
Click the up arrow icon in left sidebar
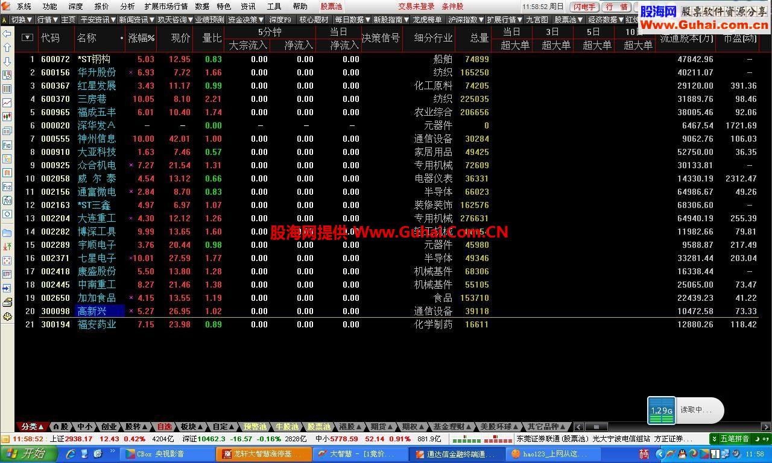point(7,47)
